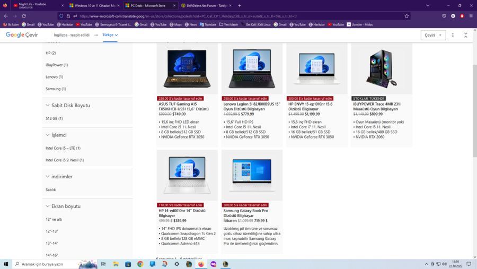This screenshot has width=477, height=269.
Task: Click the page vertical scrollbar thumb
Action: pos(474,111)
